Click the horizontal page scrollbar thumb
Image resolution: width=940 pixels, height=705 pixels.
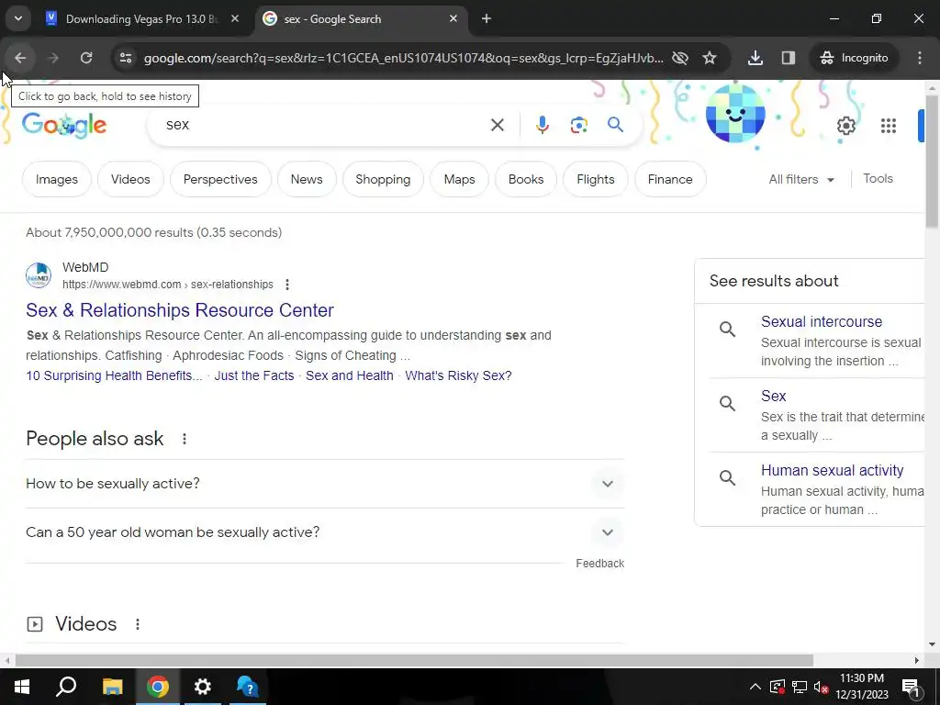pos(414,661)
